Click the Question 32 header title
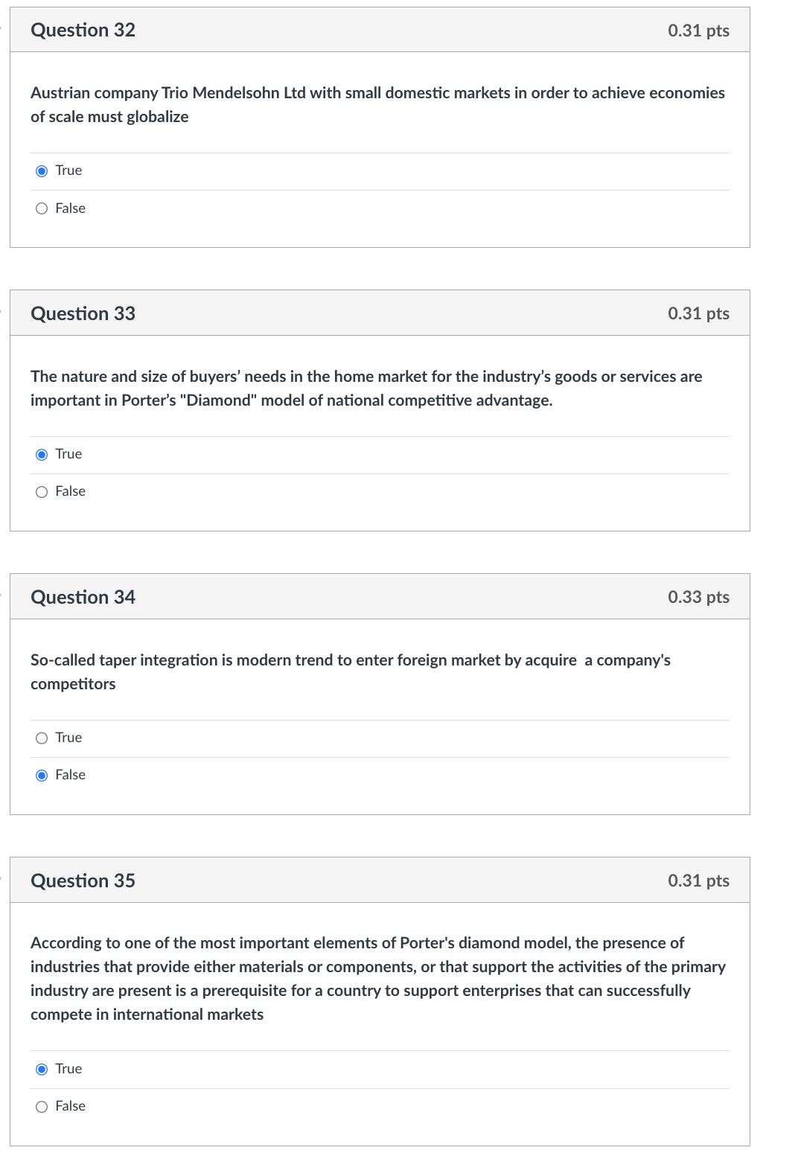Viewport: 798px width, 1156px height. [83, 30]
